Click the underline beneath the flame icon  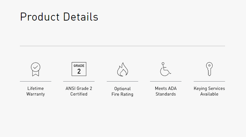click(x=122, y=81)
